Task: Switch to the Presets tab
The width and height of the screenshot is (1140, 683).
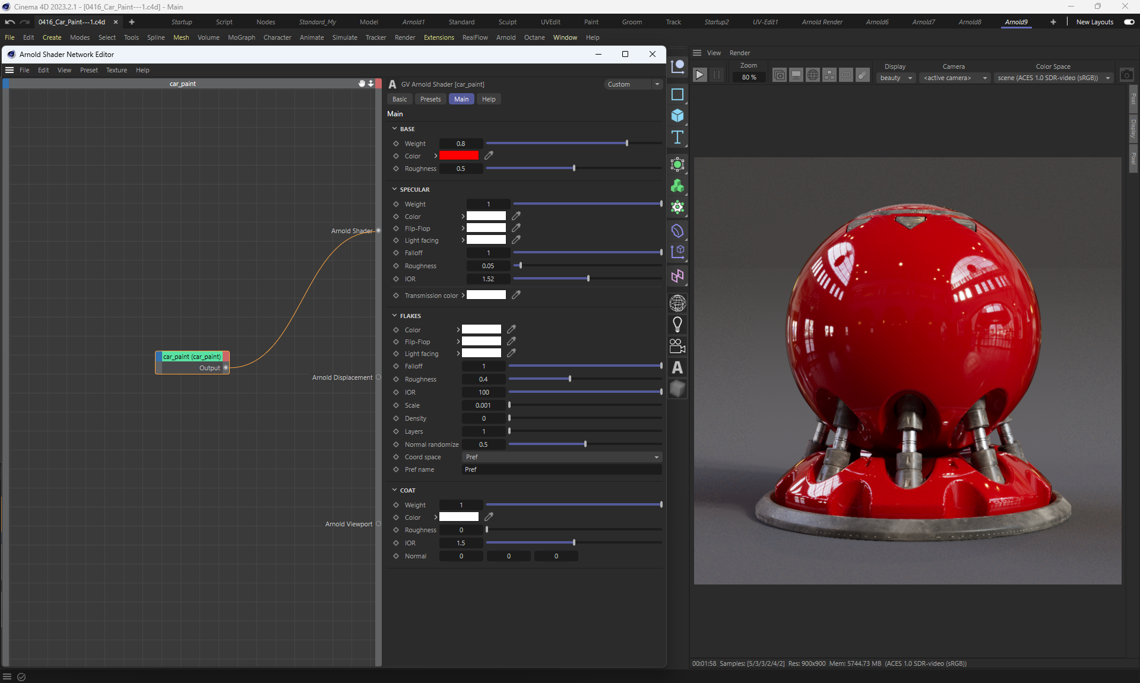Action: coord(430,99)
